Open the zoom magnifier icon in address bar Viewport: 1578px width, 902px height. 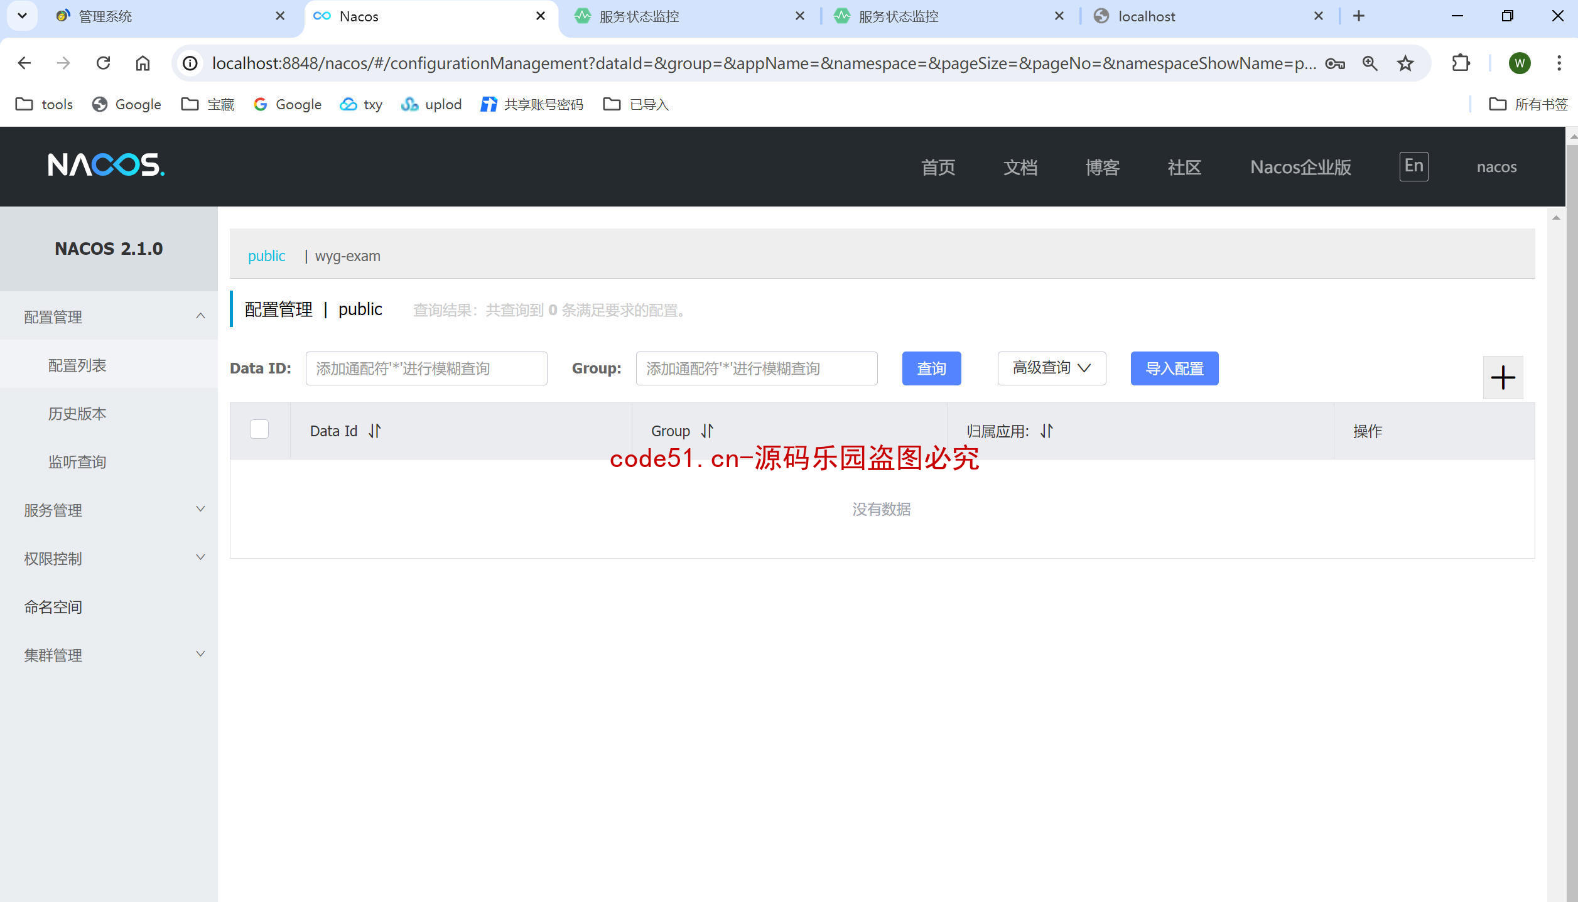tap(1370, 63)
